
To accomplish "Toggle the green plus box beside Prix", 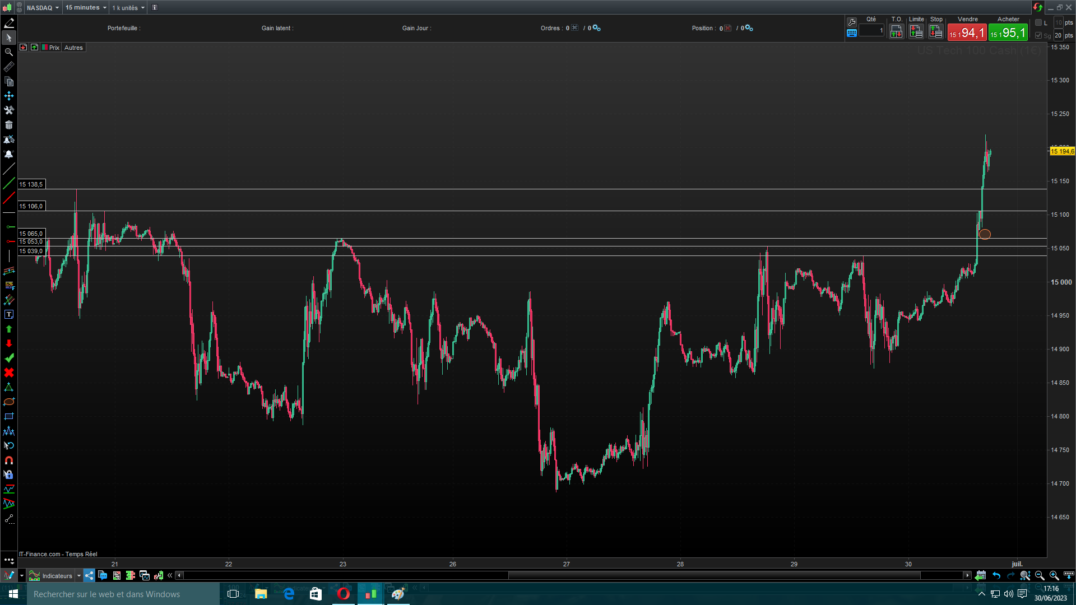I will [x=35, y=48].
